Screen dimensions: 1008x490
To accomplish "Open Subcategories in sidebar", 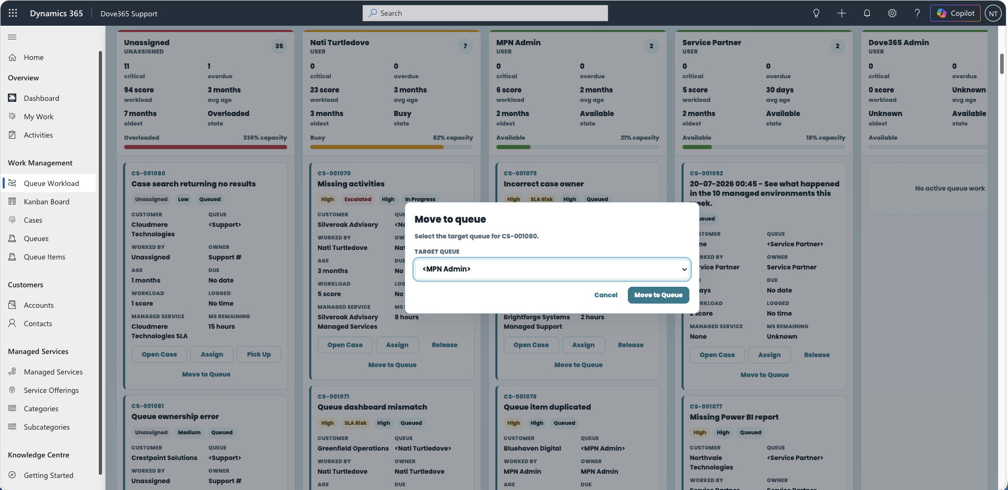I will coord(48,427).
